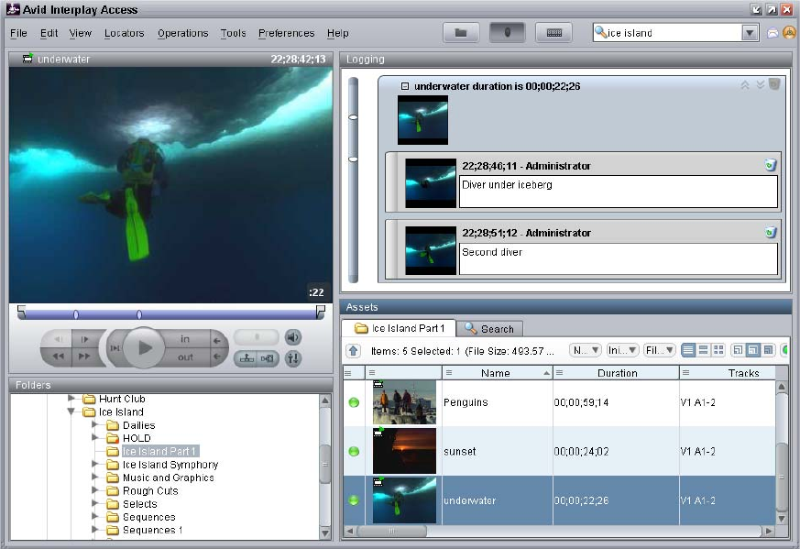Delete the 'Second diver' locator
Image resolution: width=800 pixels, height=549 pixels.
coord(771,233)
